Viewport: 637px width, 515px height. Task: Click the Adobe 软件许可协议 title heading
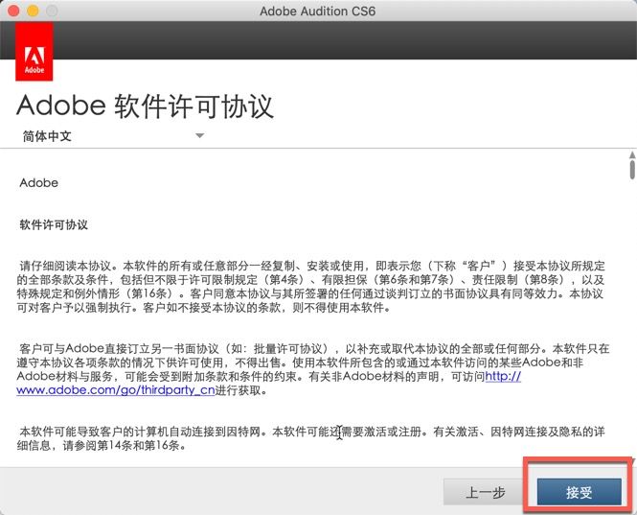pyautogui.click(x=145, y=106)
